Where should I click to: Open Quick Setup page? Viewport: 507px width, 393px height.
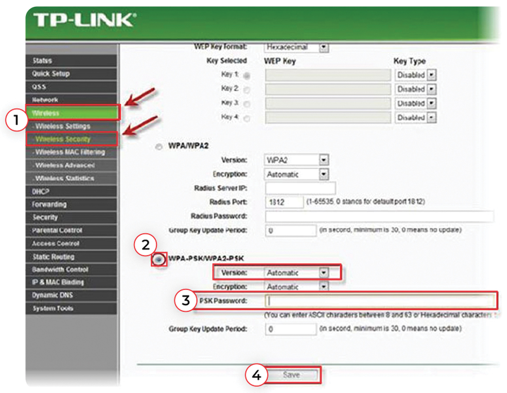coord(71,74)
